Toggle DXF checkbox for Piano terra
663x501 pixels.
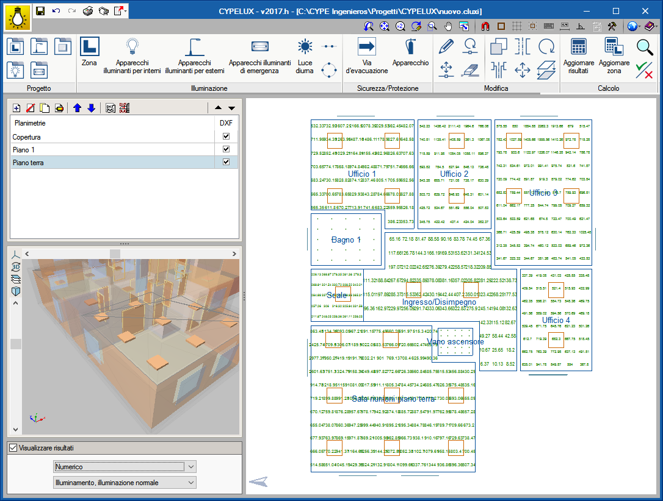[x=226, y=162]
